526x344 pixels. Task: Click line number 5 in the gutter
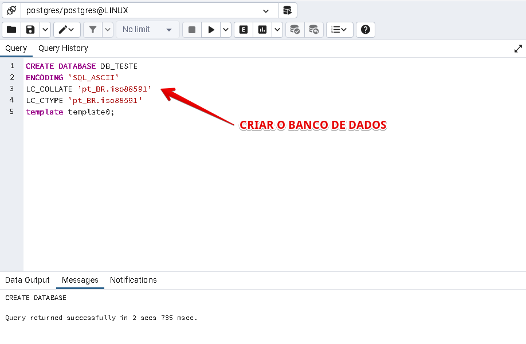click(x=11, y=112)
